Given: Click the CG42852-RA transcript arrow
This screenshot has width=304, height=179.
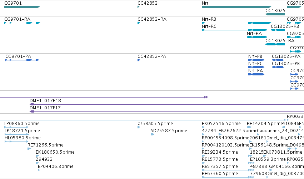Looking at the screenshot, I should pos(139,23).
